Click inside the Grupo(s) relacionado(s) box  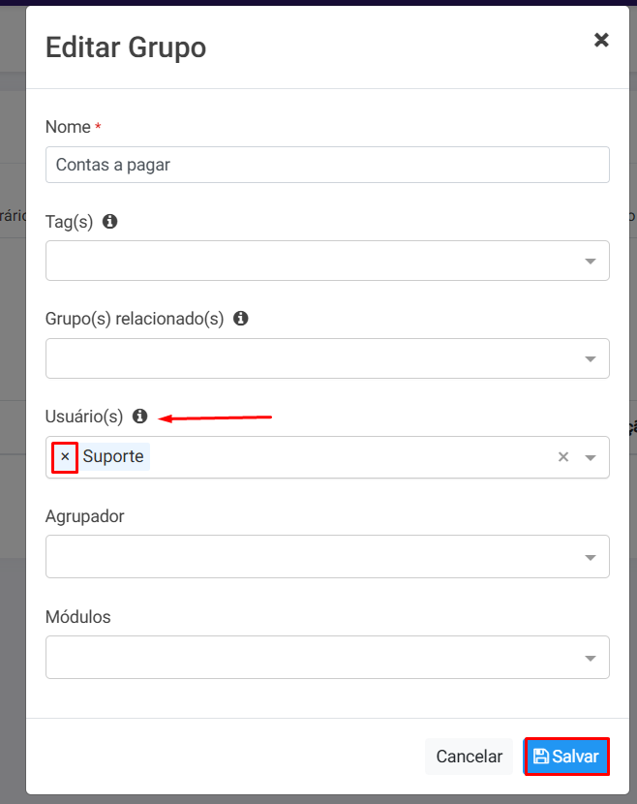(x=310, y=359)
